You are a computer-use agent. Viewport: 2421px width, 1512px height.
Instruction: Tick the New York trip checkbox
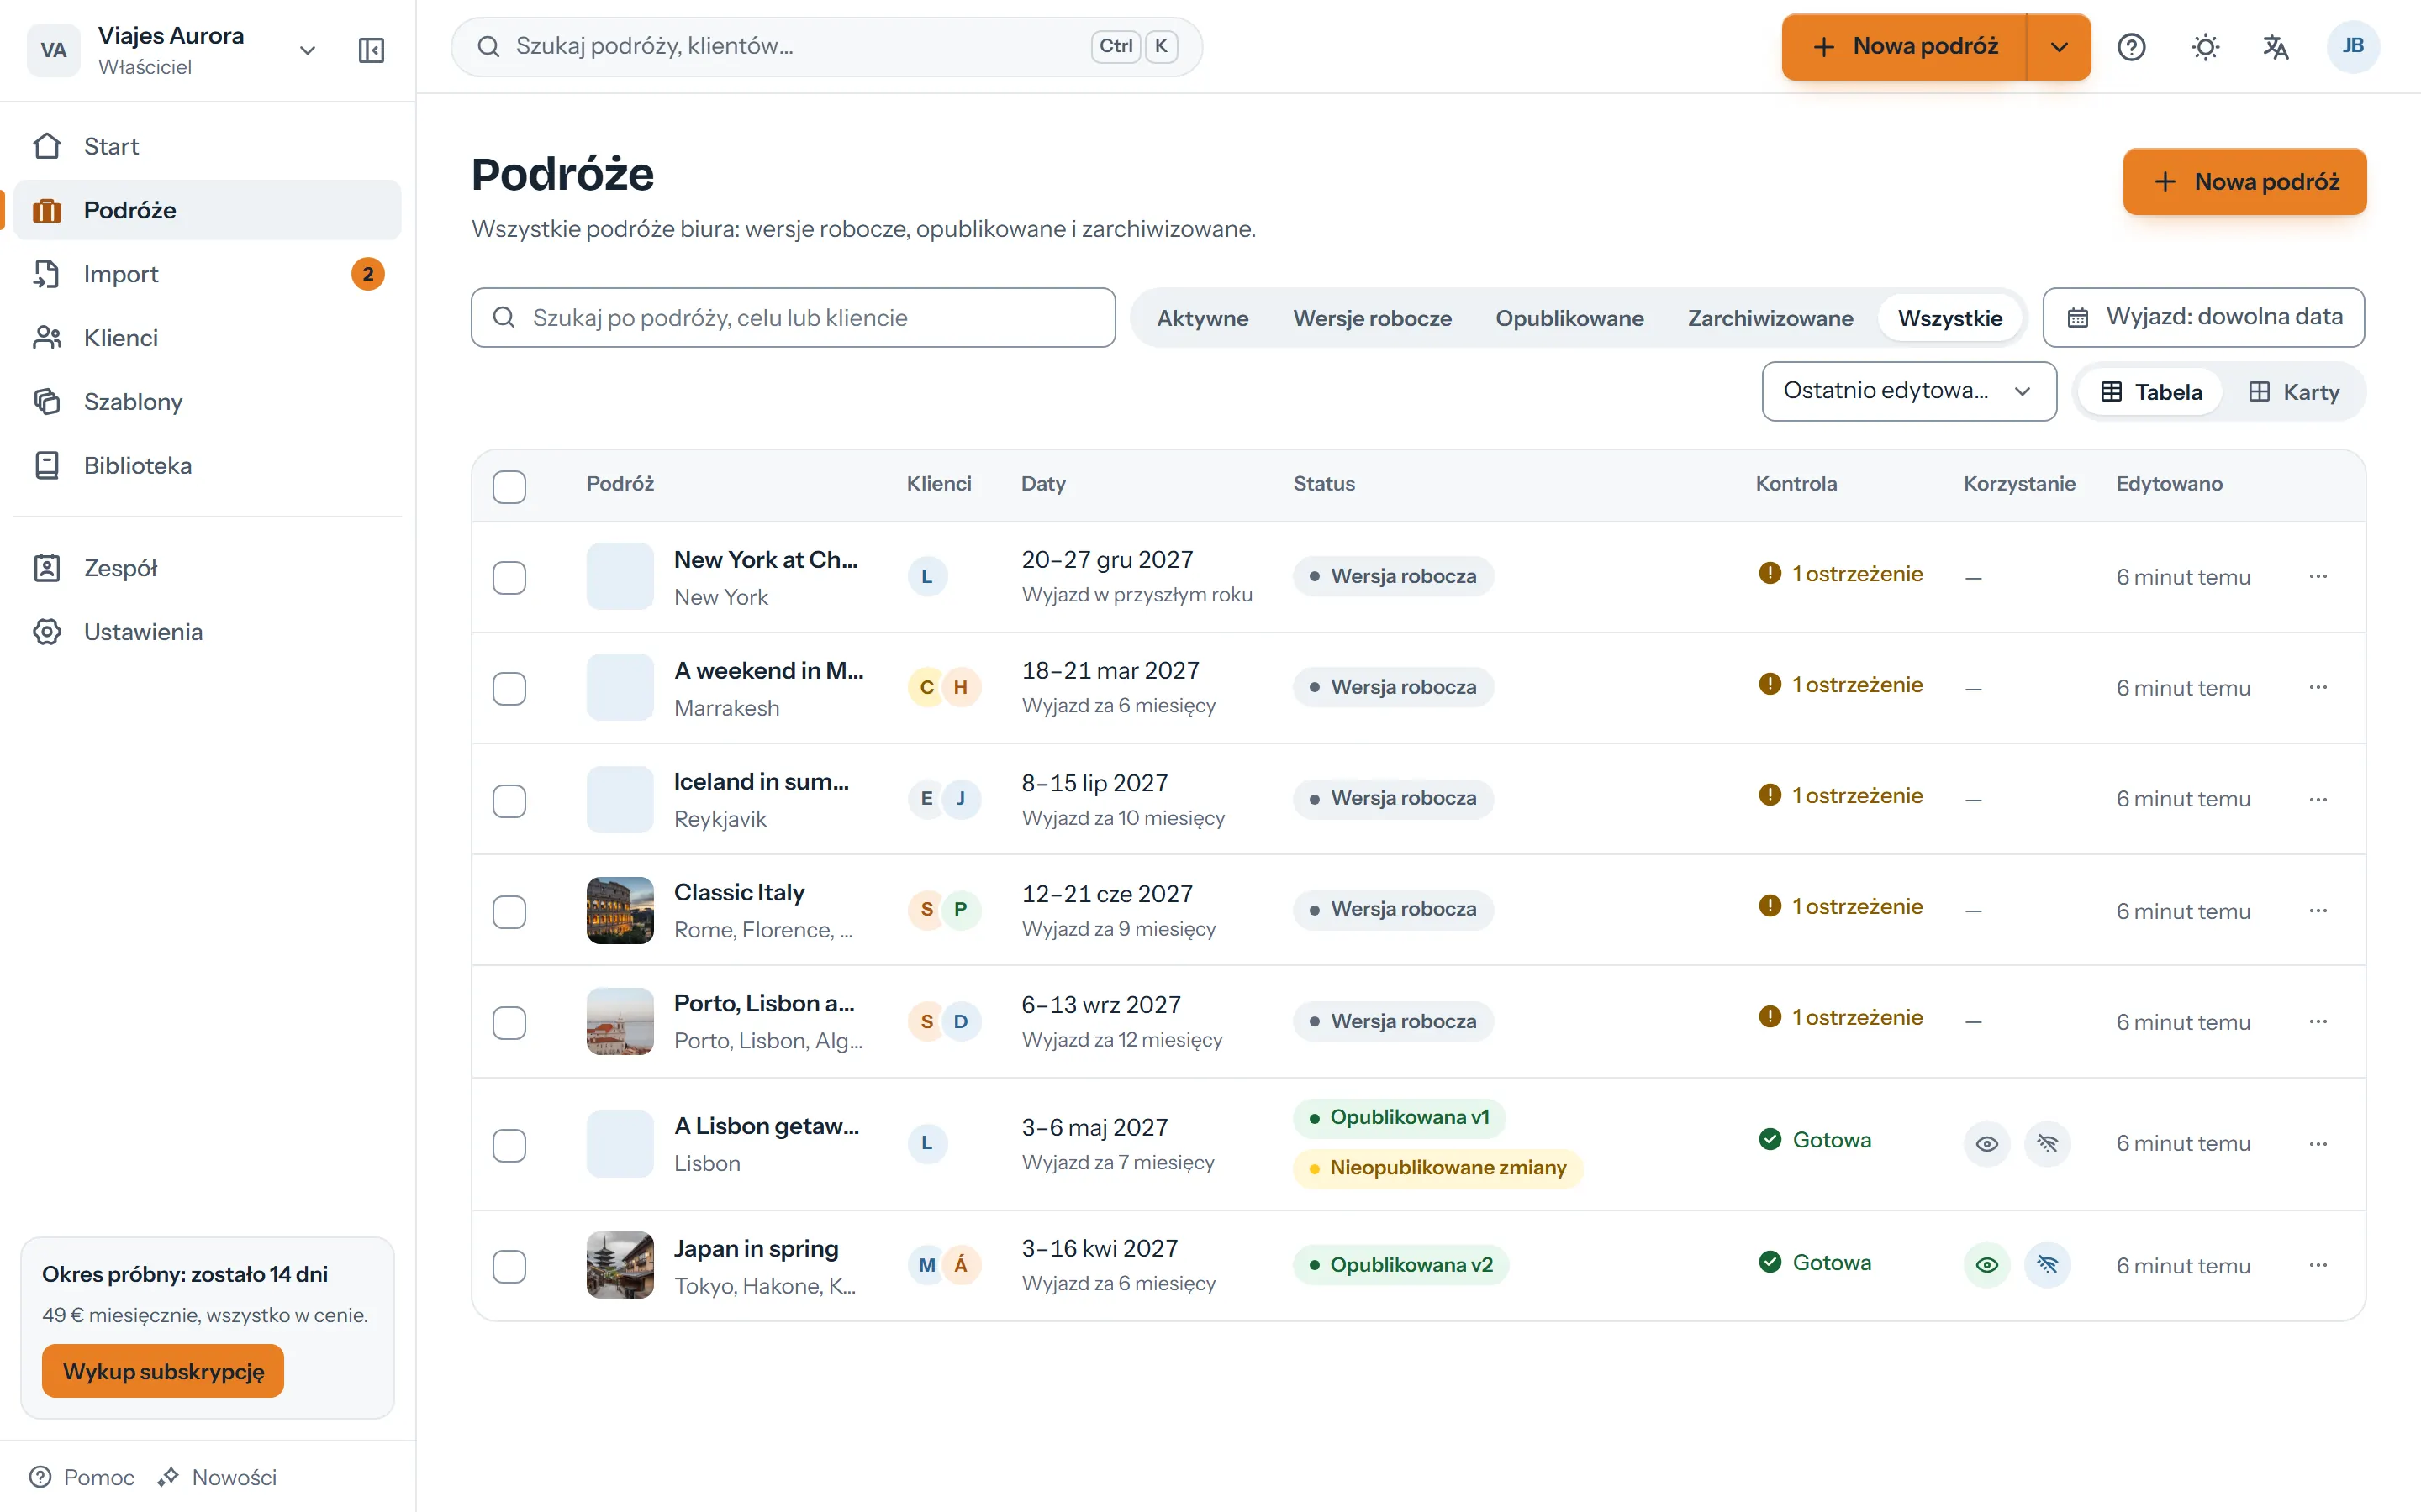click(509, 577)
